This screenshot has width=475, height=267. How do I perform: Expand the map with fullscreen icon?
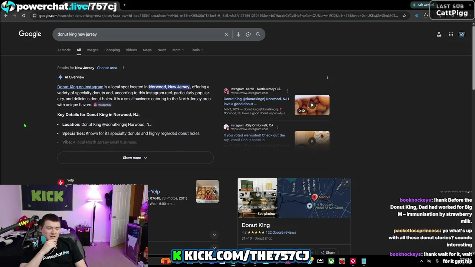(x=345, y=183)
